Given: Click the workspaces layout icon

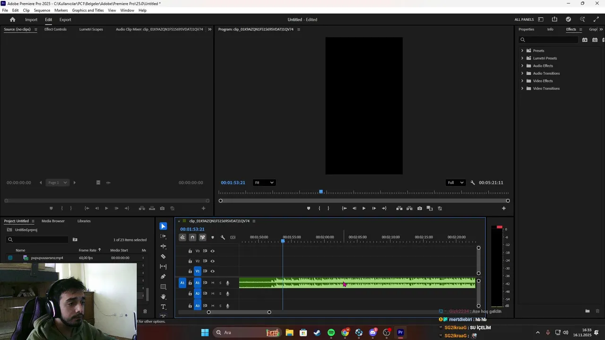Looking at the screenshot, I should [541, 19].
